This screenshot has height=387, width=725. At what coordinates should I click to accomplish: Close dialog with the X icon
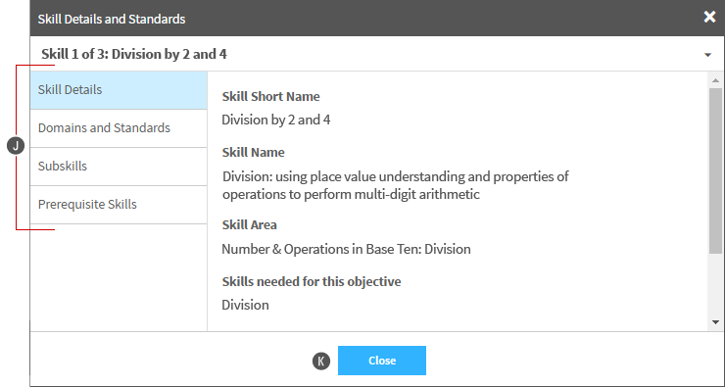pos(709,17)
